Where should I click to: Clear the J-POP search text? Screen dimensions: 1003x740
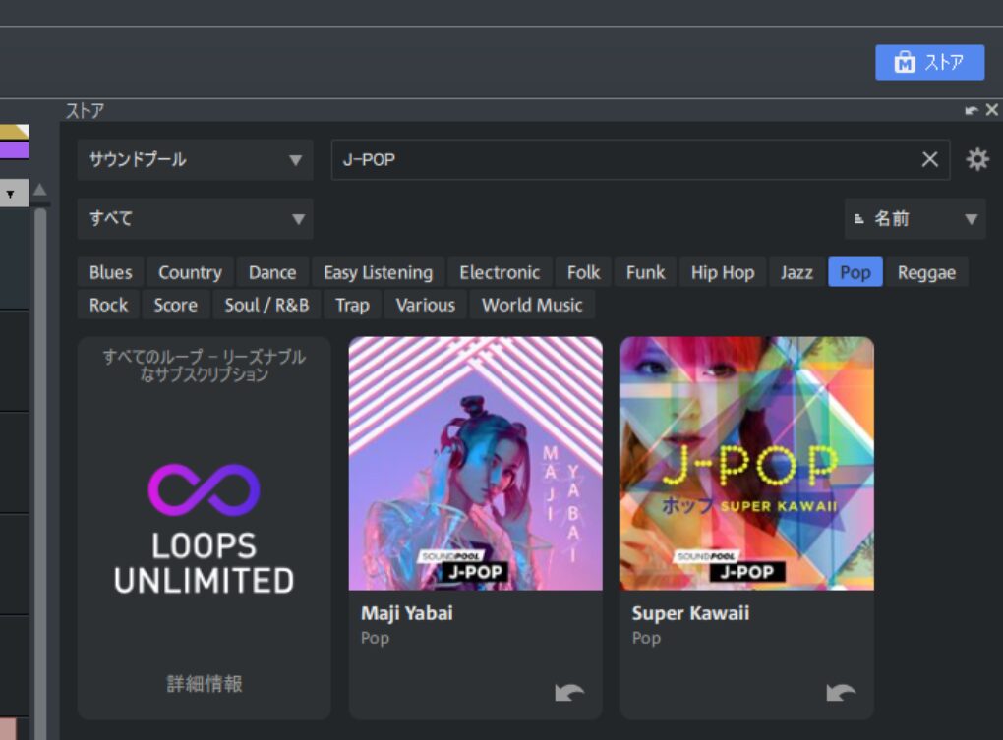click(930, 159)
